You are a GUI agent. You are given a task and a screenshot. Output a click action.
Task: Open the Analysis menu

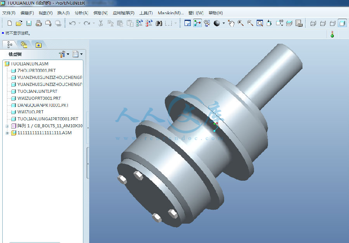[x=81, y=13]
